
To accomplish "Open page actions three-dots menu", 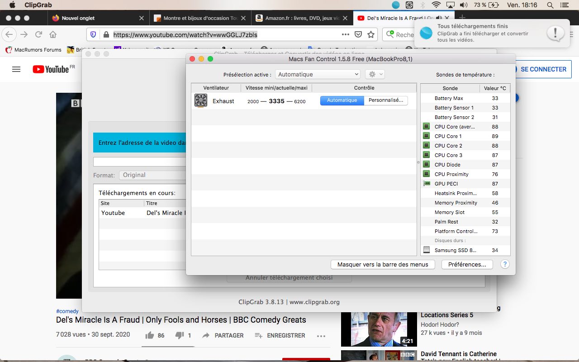I will [345, 34].
